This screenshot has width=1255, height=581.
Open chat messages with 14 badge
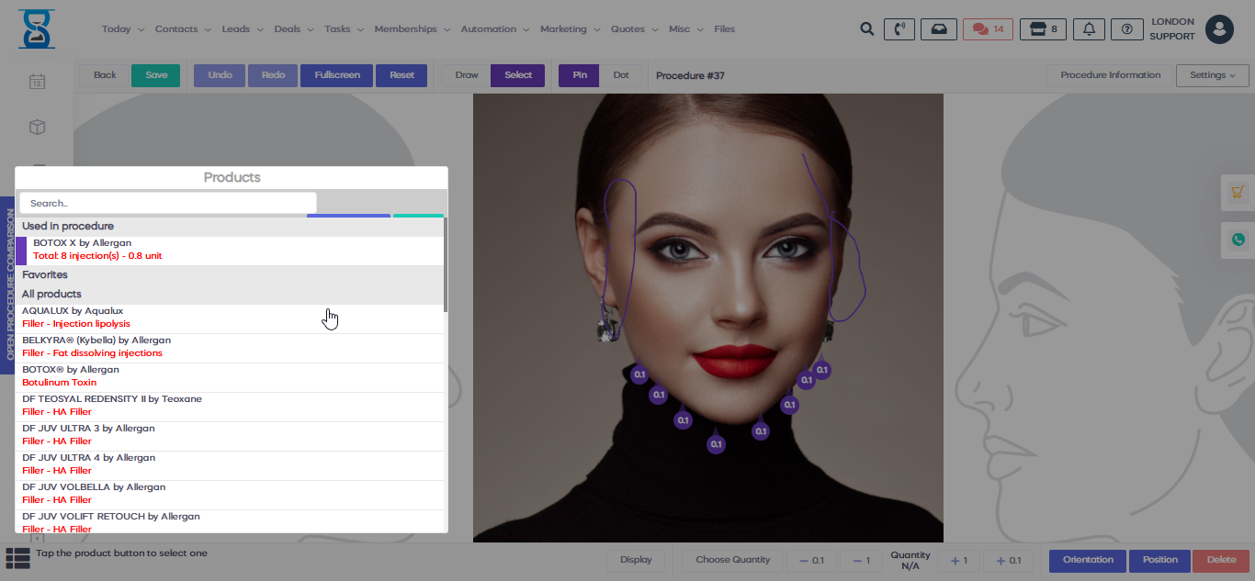tap(988, 29)
